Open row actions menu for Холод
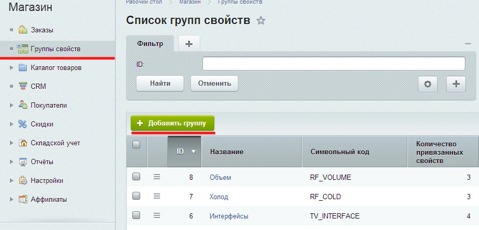Screen dimensions: 479x230 click(x=157, y=196)
